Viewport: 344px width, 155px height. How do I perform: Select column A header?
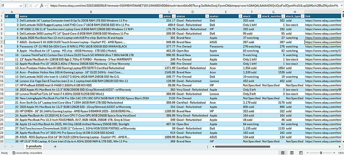pyautogui.click(x=12, y=12)
